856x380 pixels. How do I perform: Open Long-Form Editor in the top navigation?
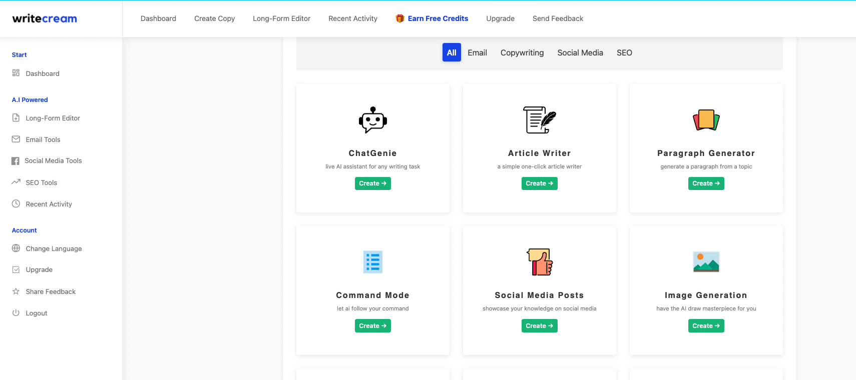(281, 18)
